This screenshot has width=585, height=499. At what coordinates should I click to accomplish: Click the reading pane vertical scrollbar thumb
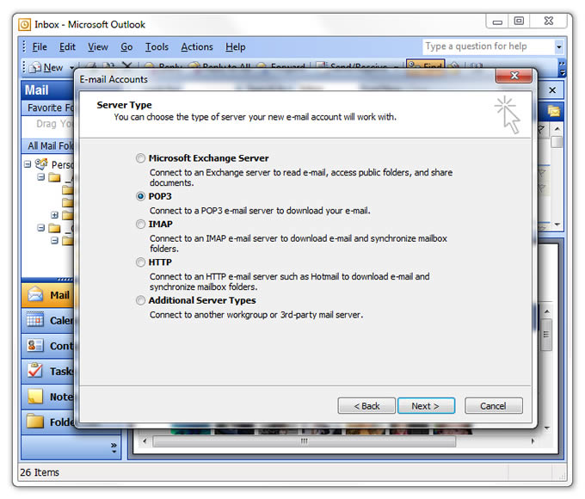pyautogui.click(x=546, y=335)
